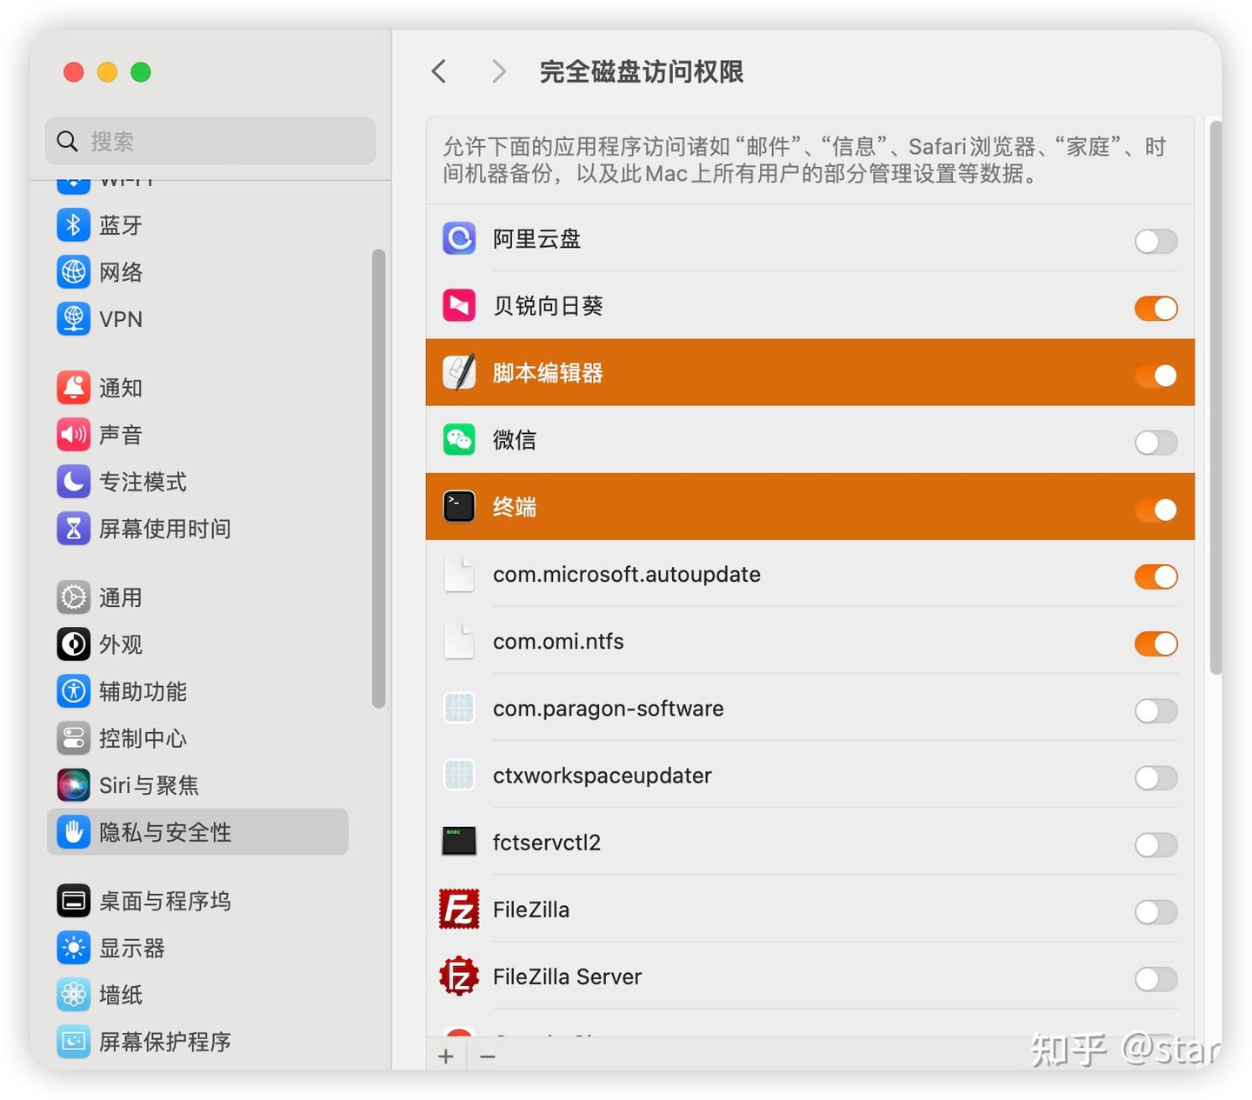The height and width of the screenshot is (1100, 1252).
Task: Click the 贝锐向日葵 app icon
Action: pos(458,305)
